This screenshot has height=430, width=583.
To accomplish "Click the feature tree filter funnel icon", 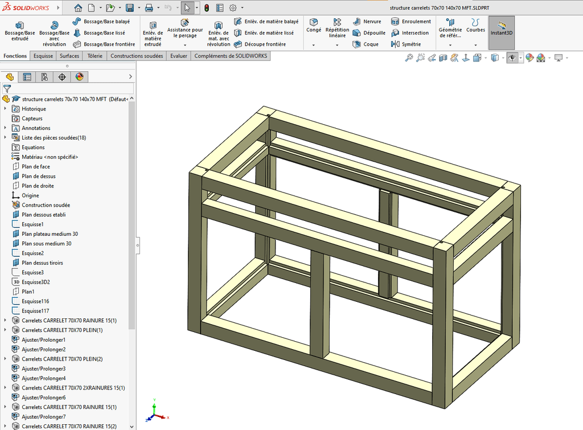I will (7, 88).
